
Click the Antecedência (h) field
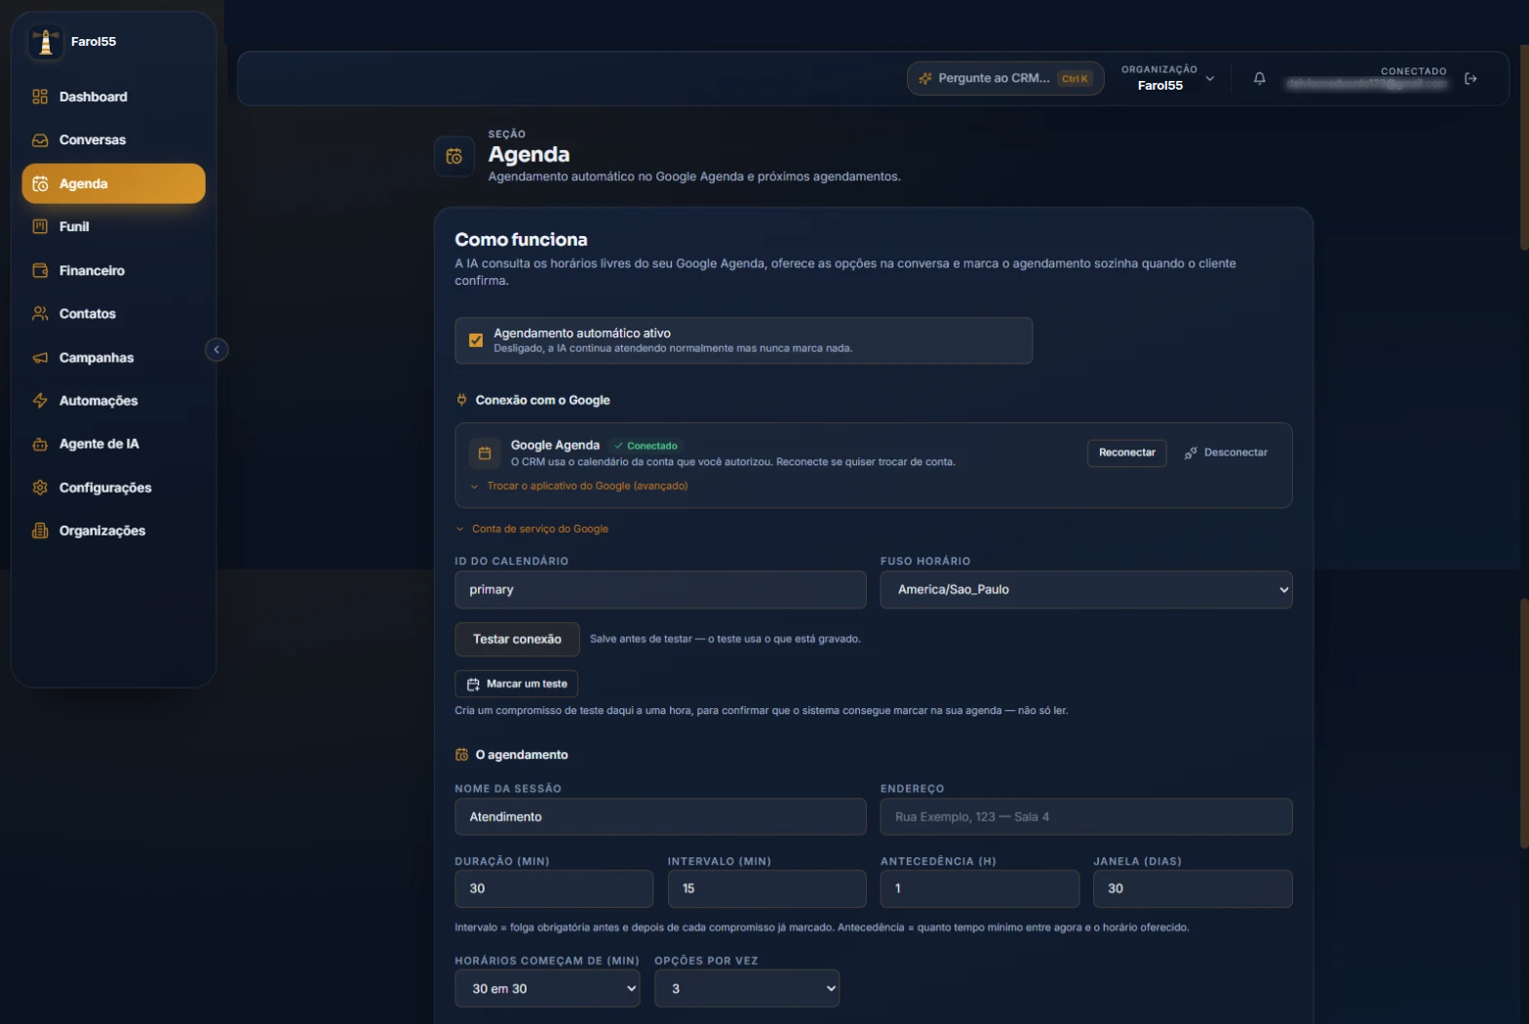click(980, 888)
